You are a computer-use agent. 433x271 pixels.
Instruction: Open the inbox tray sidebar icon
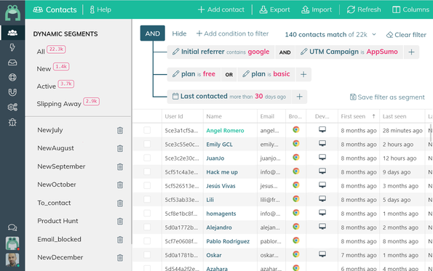coord(12,62)
